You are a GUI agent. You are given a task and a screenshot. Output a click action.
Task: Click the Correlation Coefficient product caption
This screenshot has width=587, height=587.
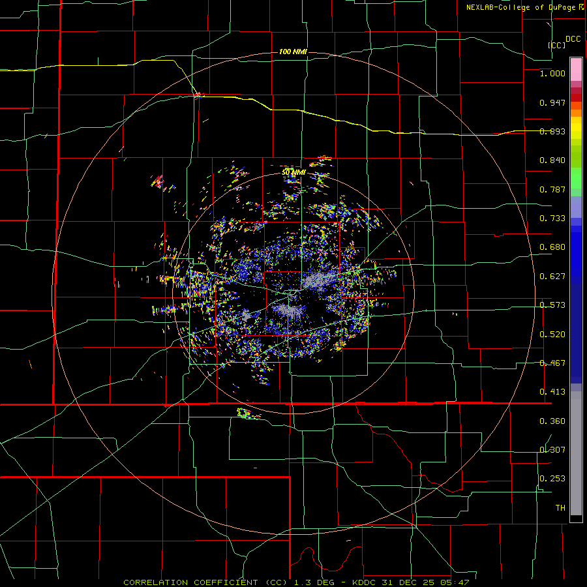point(296,582)
